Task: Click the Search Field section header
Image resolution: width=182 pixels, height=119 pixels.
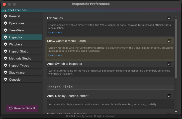Action: [x=110, y=87]
